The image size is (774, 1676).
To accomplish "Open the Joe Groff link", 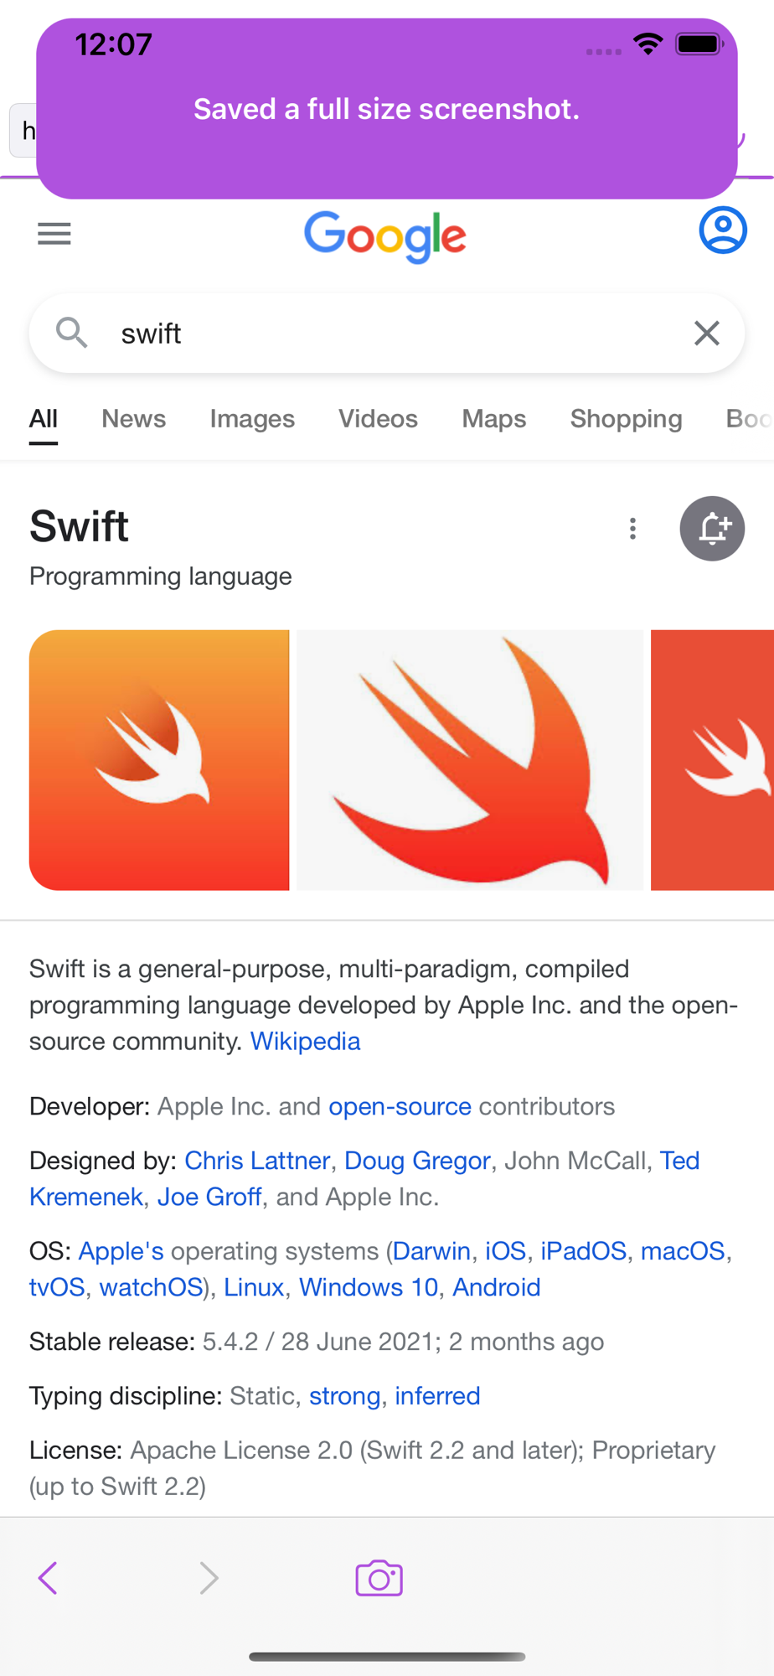I will (209, 1197).
